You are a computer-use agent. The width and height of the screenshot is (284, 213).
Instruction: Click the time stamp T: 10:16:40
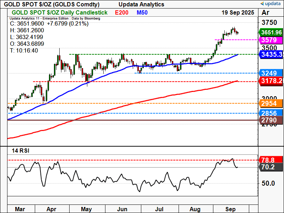(24, 50)
